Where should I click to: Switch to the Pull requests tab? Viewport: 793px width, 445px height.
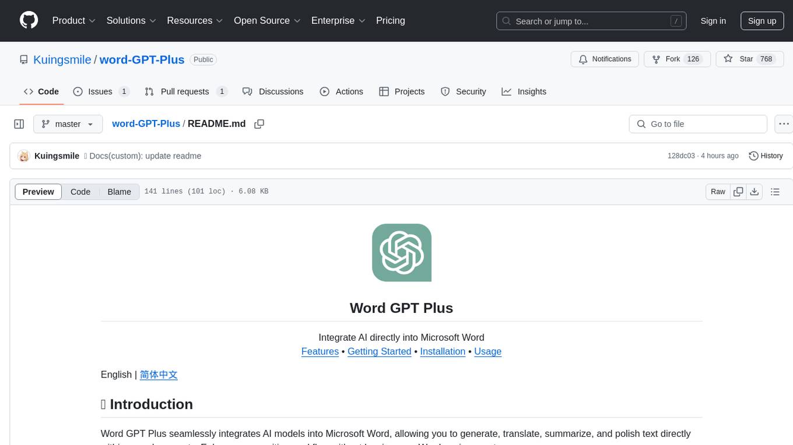pos(185,91)
